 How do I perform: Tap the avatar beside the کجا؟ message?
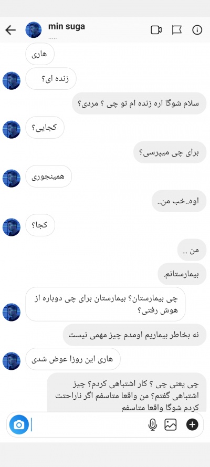(12, 227)
